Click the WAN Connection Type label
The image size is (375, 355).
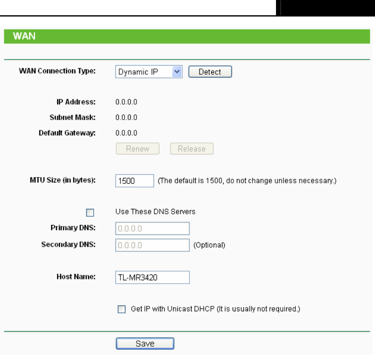57,71
